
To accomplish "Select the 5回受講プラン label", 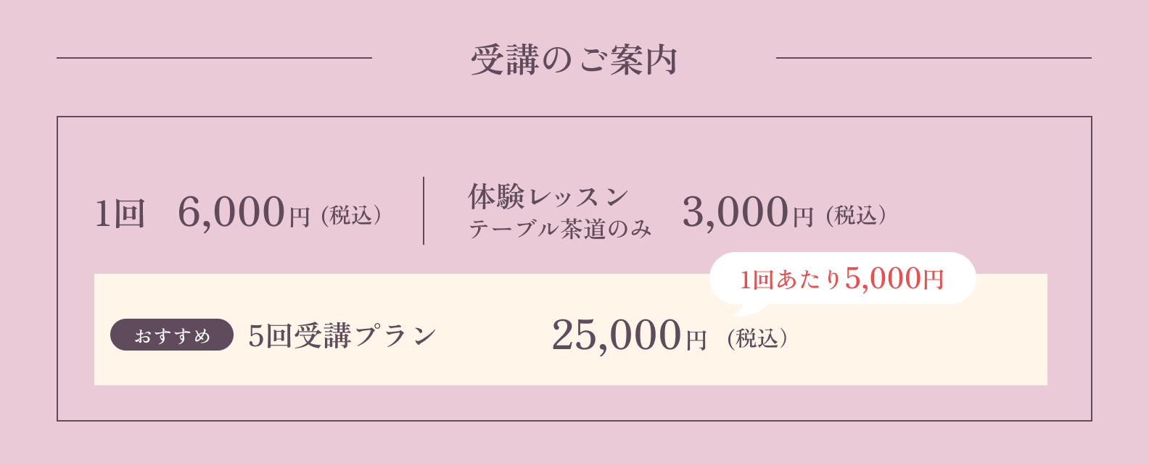I will (342, 335).
